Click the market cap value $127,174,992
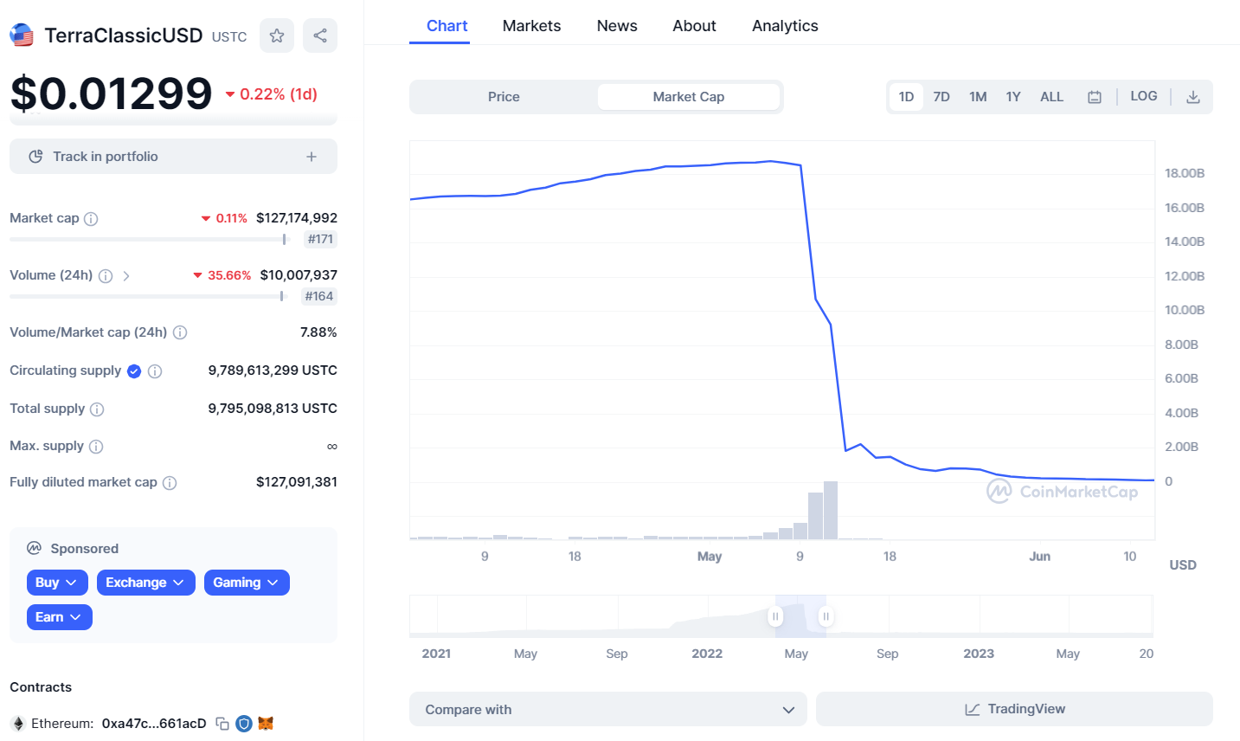 297,218
